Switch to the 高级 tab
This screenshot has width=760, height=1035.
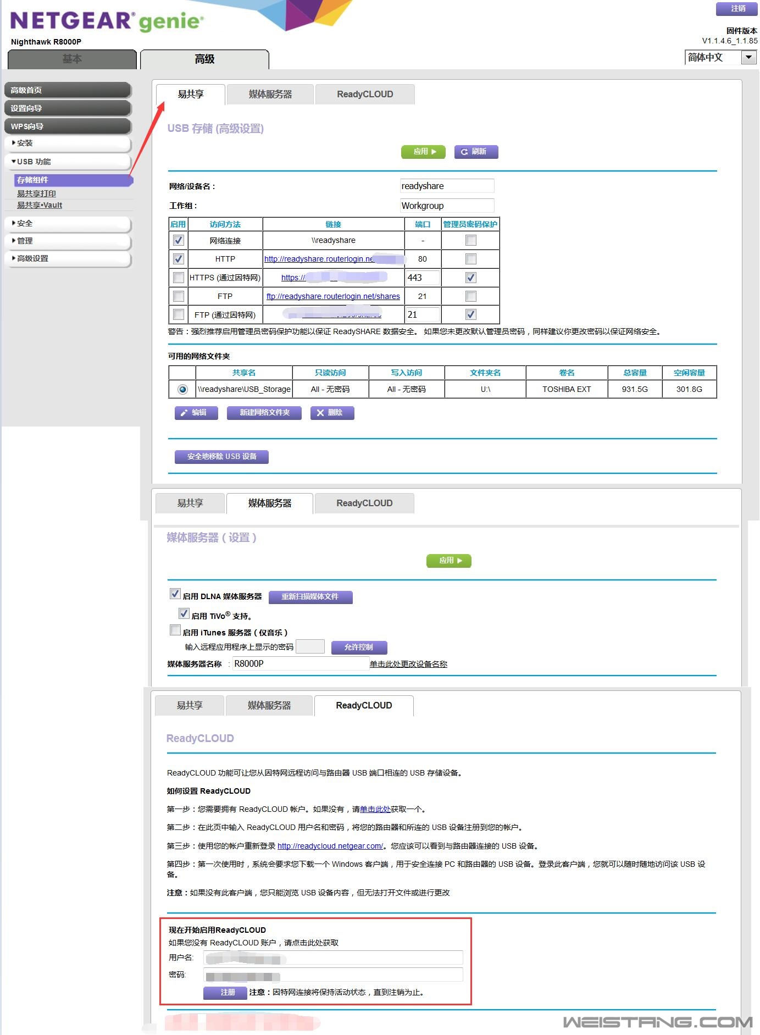click(204, 59)
